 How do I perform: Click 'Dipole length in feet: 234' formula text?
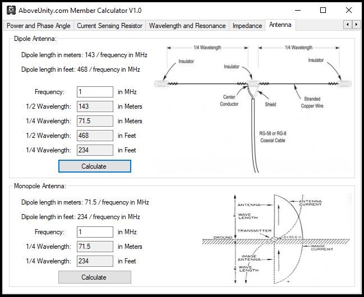(x=81, y=217)
